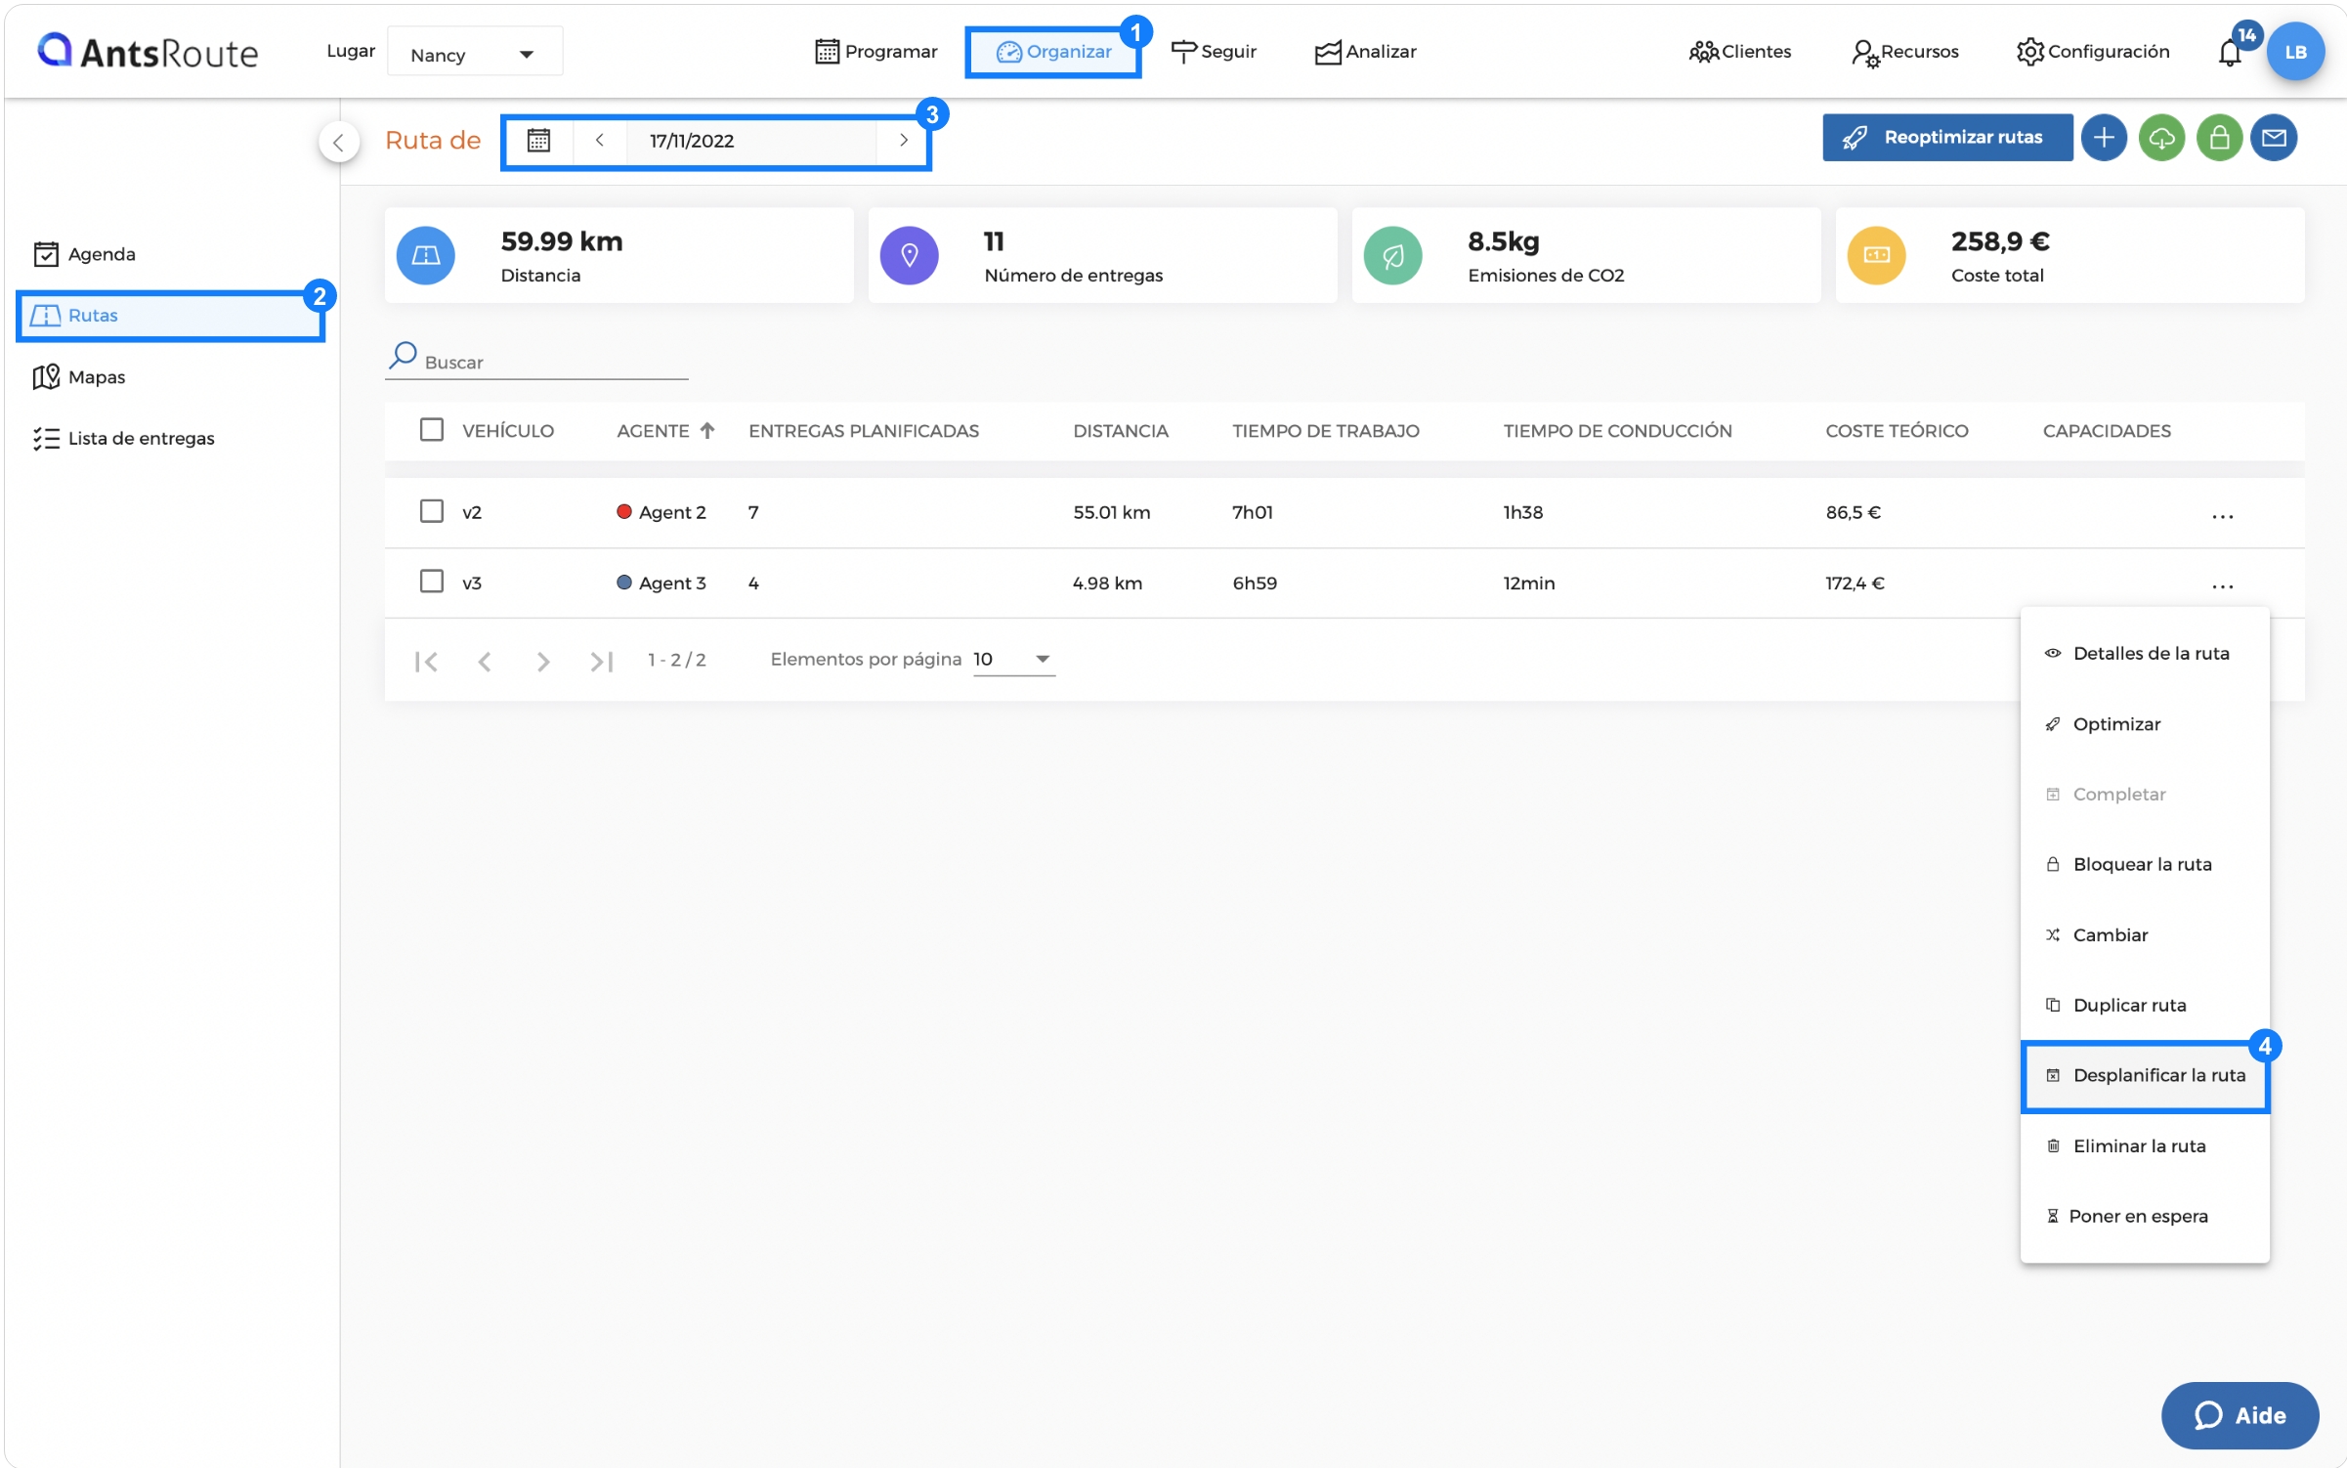
Task: Click the green padlock lock routes icon
Action: point(2219,138)
